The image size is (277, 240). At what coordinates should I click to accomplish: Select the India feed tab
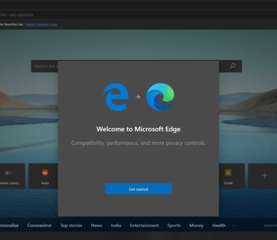pyautogui.click(x=116, y=225)
